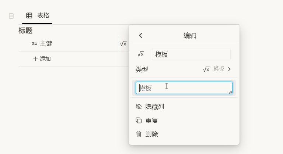This screenshot has width=283, height=154.
Task: Open the 类型 property type selector
Action: pyautogui.click(x=184, y=69)
